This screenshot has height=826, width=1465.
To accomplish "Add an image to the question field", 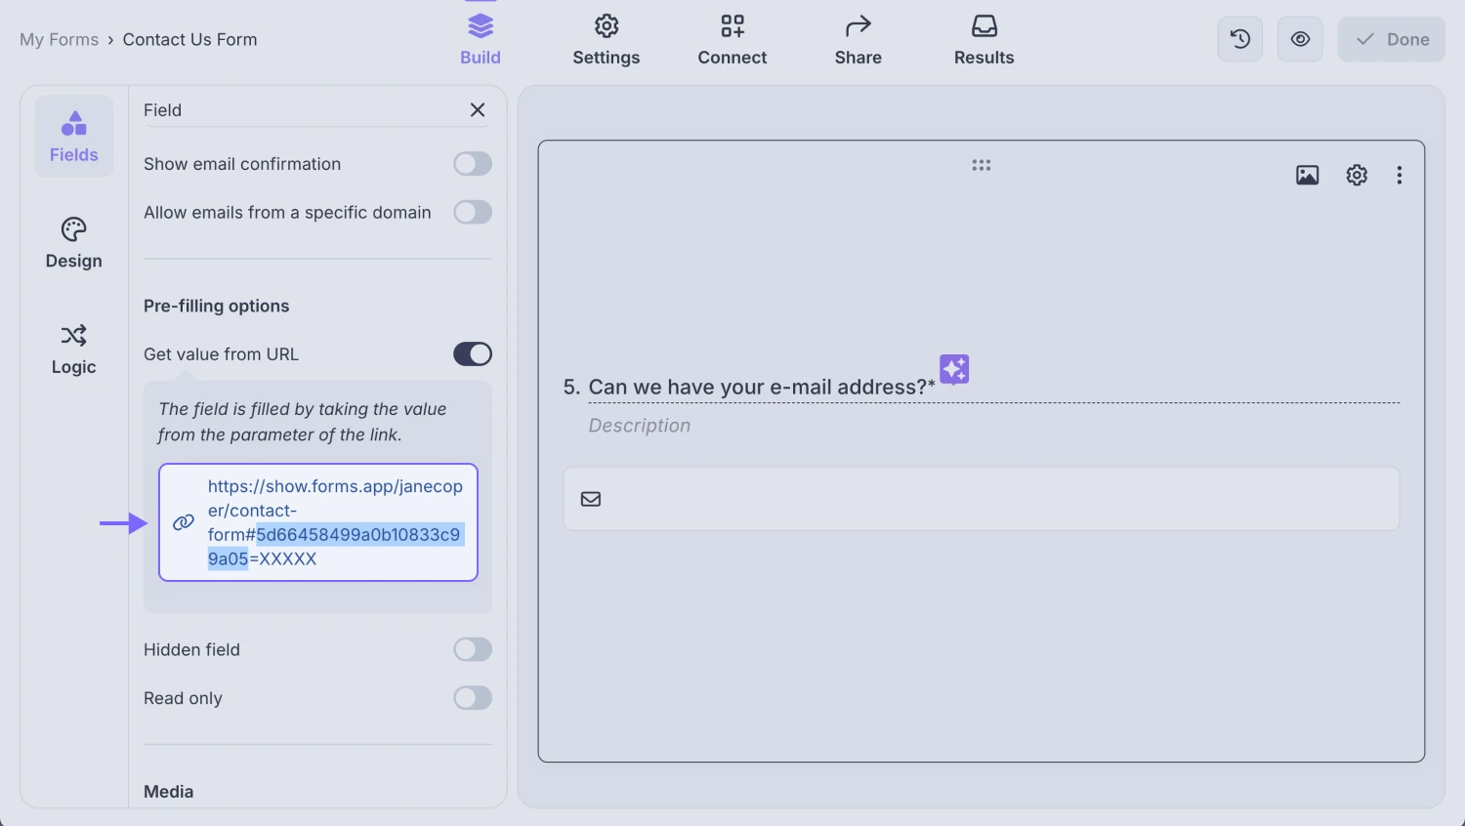I will [x=1307, y=175].
